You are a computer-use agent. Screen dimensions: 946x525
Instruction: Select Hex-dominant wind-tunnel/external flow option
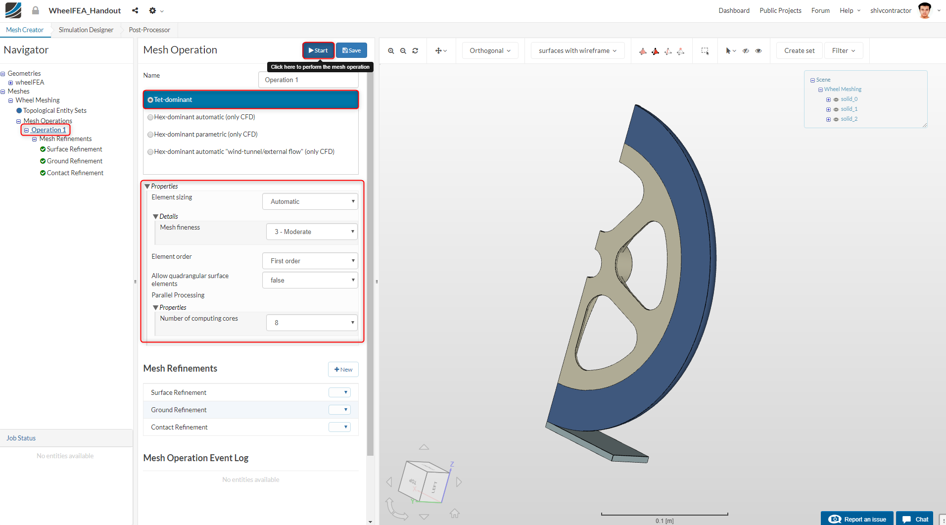(x=150, y=152)
